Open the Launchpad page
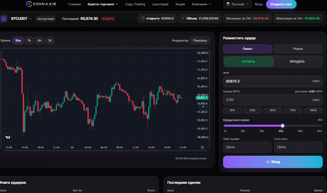This screenshot has height=193, width=327. pyautogui.click(x=160, y=4)
